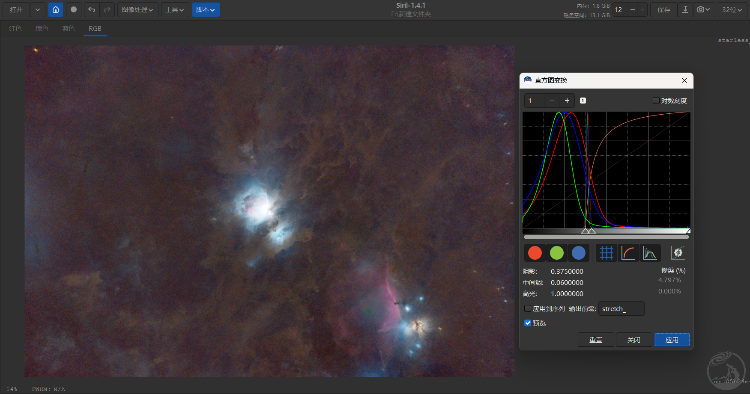Viewport: 750px width, 394px height.
Task: Click the undo arrow icon
Action: 92,9
